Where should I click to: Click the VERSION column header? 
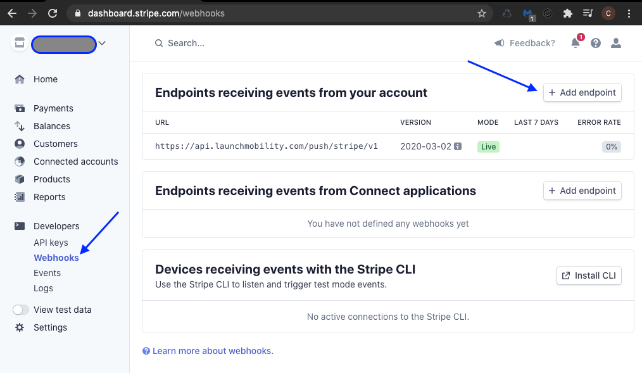click(x=415, y=122)
